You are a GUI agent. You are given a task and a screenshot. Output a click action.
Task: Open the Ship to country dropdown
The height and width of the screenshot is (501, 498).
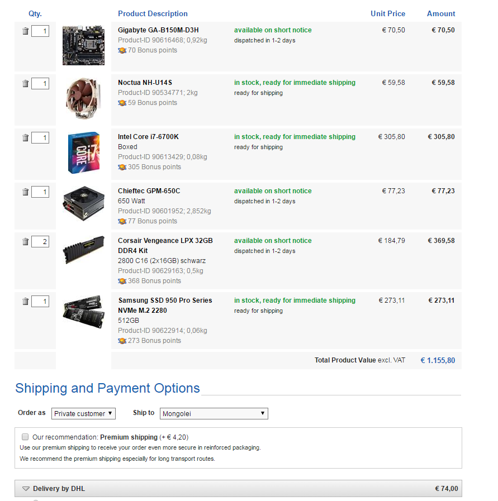214,414
